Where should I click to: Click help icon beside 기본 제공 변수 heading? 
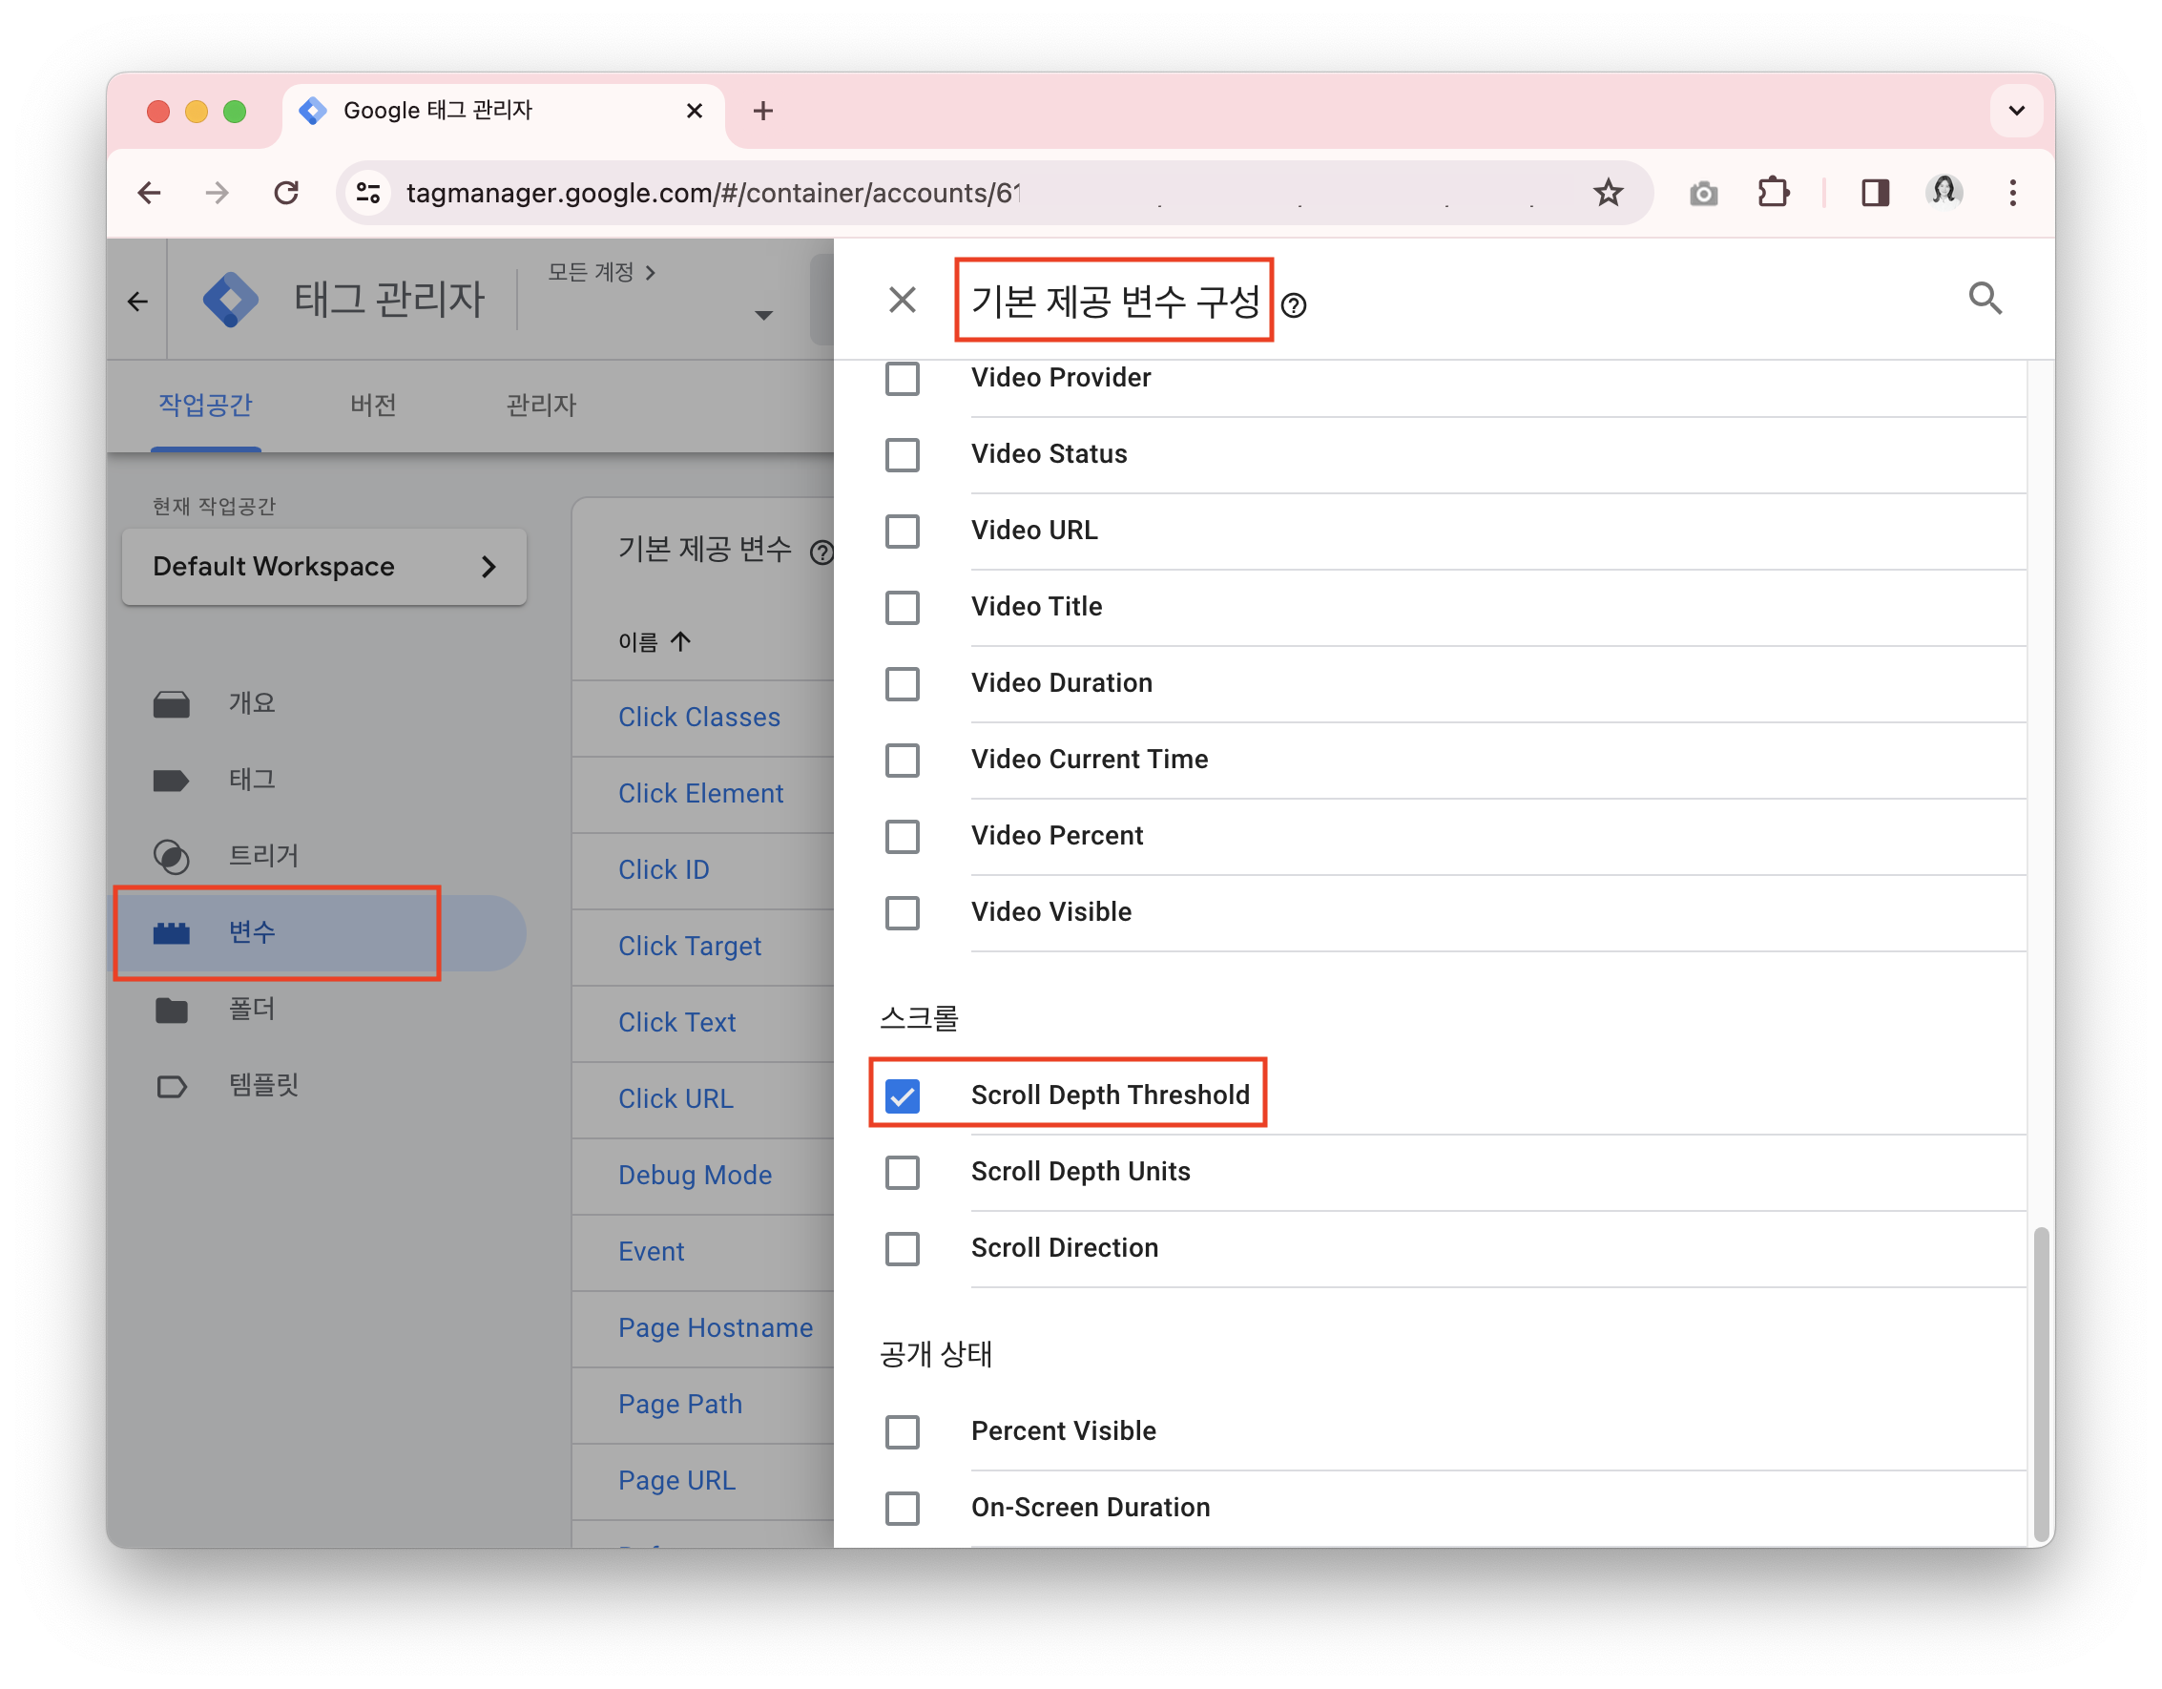(821, 552)
